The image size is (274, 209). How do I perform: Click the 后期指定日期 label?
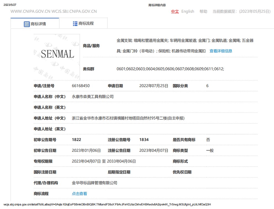point(119,172)
